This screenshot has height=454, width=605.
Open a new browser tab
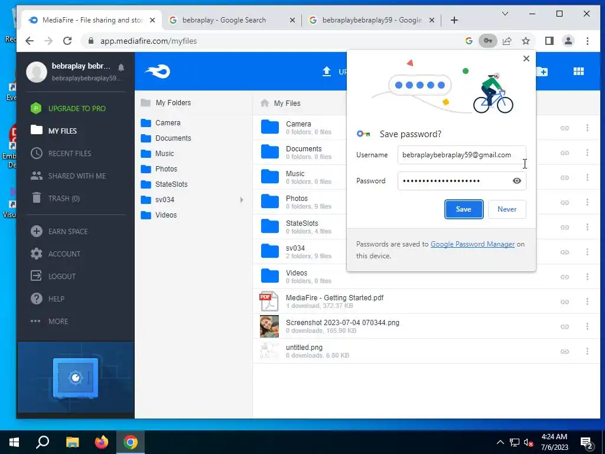coord(454,20)
